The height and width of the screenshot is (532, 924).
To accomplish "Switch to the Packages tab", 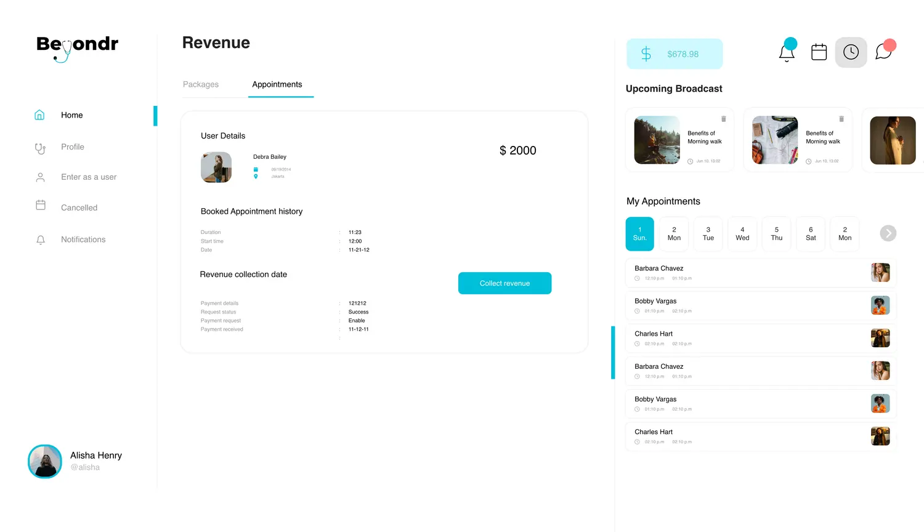I will 201,84.
